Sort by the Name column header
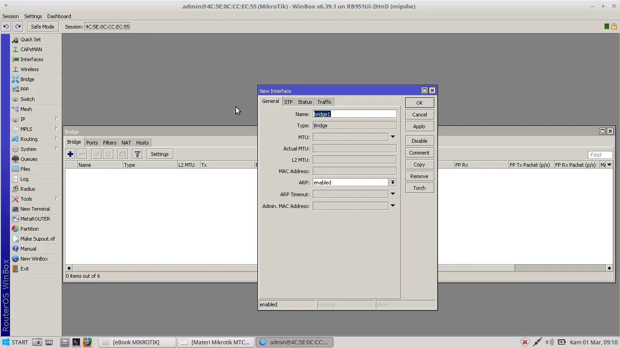Image resolution: width=620 pixels, height=348 pixels. [100, 165]
